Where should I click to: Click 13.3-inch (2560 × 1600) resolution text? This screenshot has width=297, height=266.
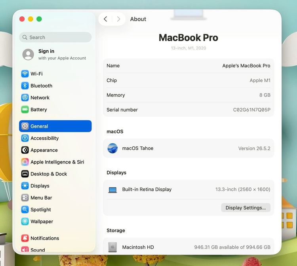[243, 189]
